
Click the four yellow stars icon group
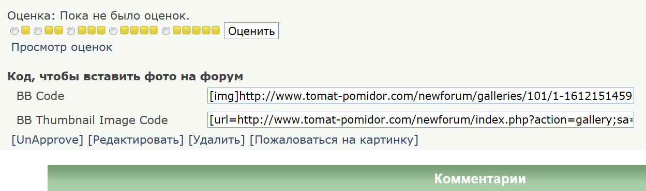139,30
